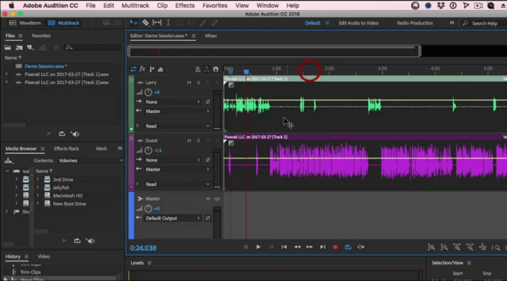Open Larry automation mode dropdown Read

(x=177, y=126)
